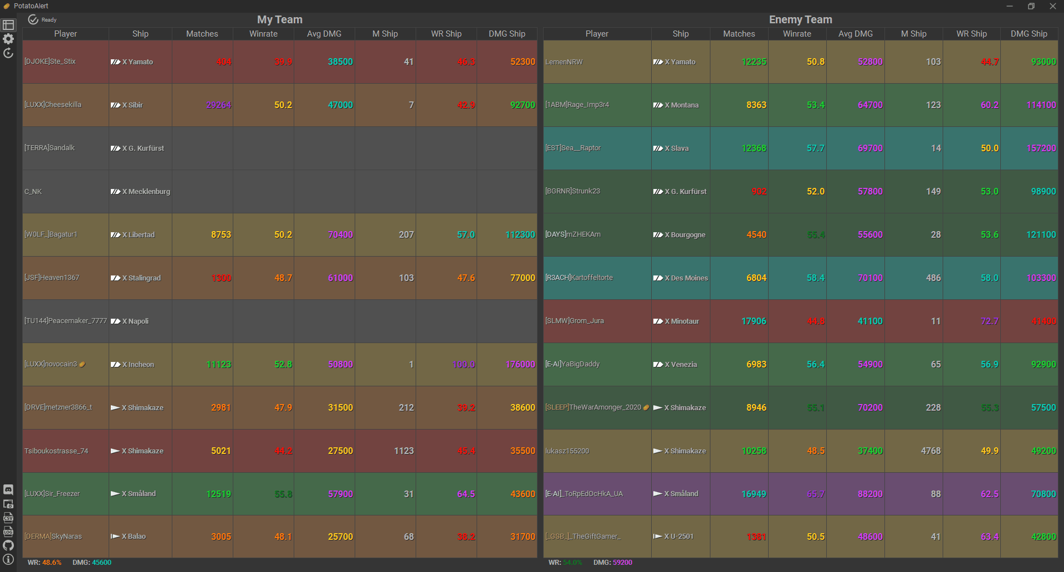Select [E-AI]_ToRpEdOcHkA_UA player name

584,494
